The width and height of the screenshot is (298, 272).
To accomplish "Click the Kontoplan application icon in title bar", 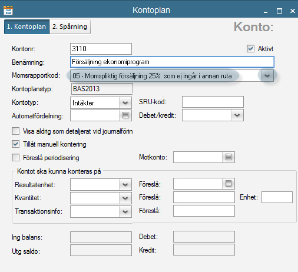I will (x=8, y=11).
